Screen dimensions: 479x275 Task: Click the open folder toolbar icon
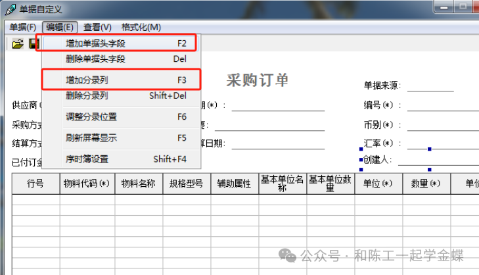pyautogui.click(x=18, y=44)
